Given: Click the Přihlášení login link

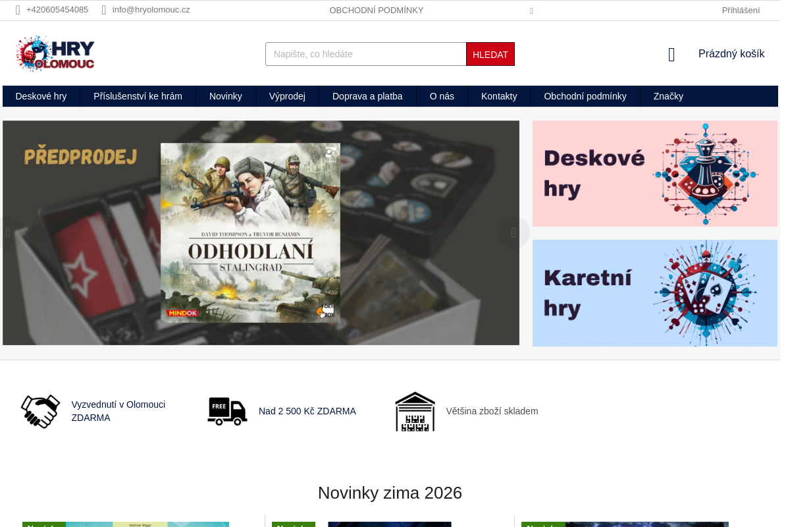Looking at the screenshot, I should coord(741,10).
